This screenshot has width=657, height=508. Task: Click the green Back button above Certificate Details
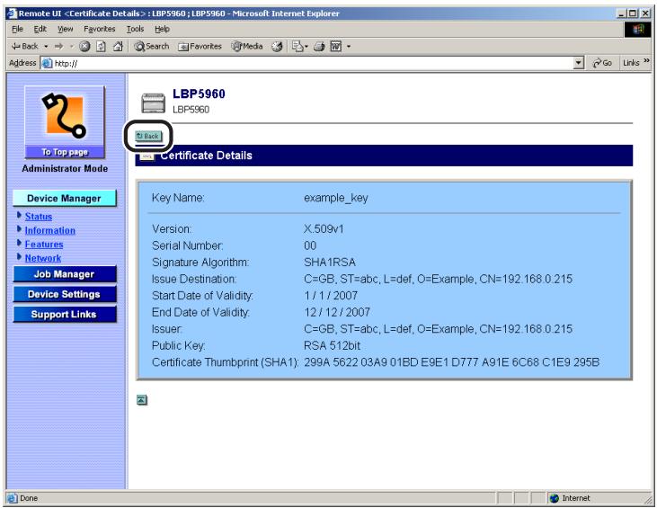(x=148, y=136)
